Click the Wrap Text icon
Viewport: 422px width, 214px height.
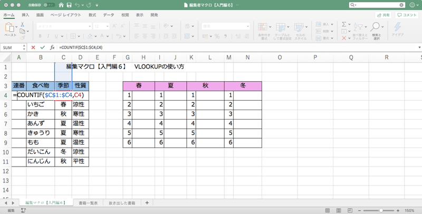tap(188, 26)
